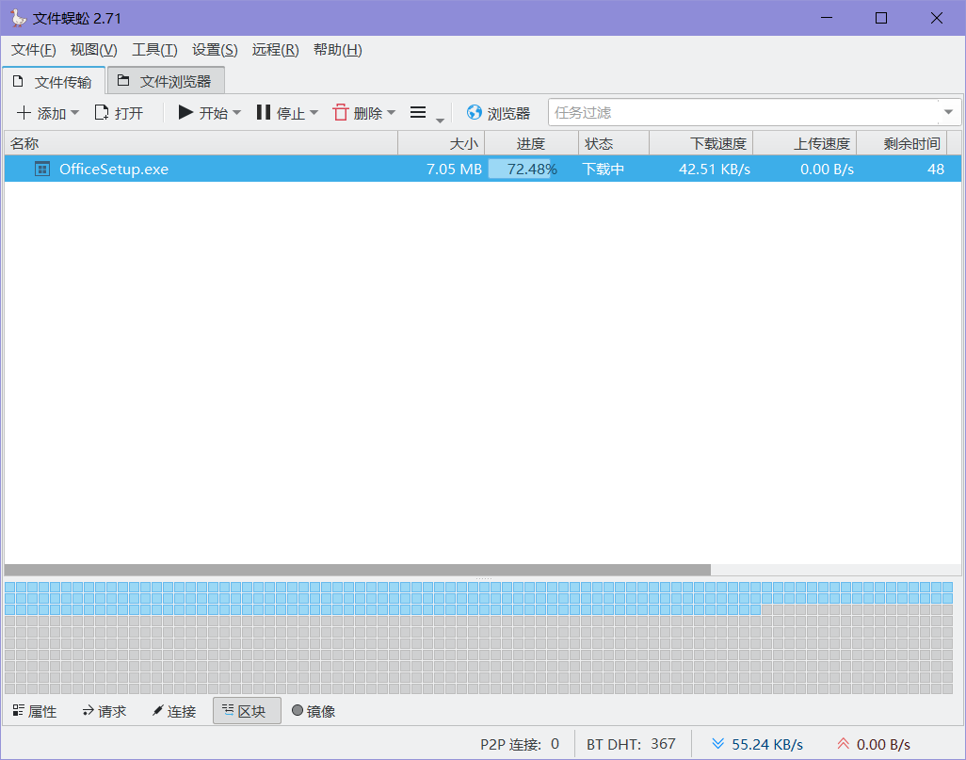Expand the 停止 dropdown arrow
Image resolution: width=966 pixels, height=760 pixels.
[x=314, y=113]
